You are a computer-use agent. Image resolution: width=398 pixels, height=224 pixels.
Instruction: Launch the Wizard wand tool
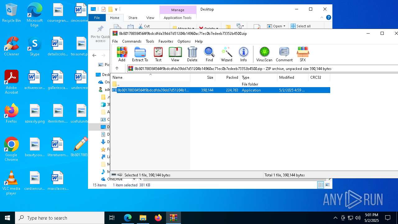point(226,54)
